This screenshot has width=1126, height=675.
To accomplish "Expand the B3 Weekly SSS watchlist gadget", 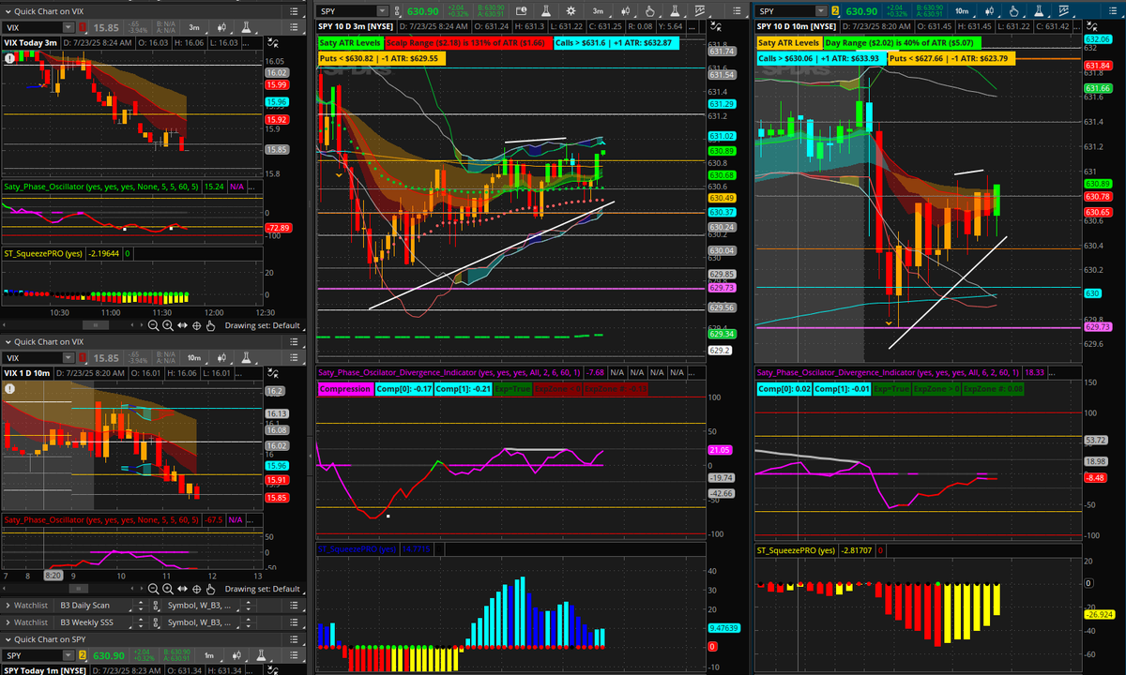I will coord(8,622).
